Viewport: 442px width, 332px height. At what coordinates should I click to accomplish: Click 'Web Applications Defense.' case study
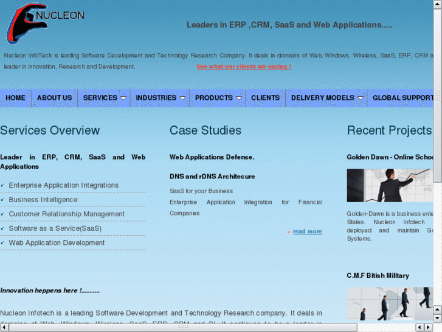212,157
